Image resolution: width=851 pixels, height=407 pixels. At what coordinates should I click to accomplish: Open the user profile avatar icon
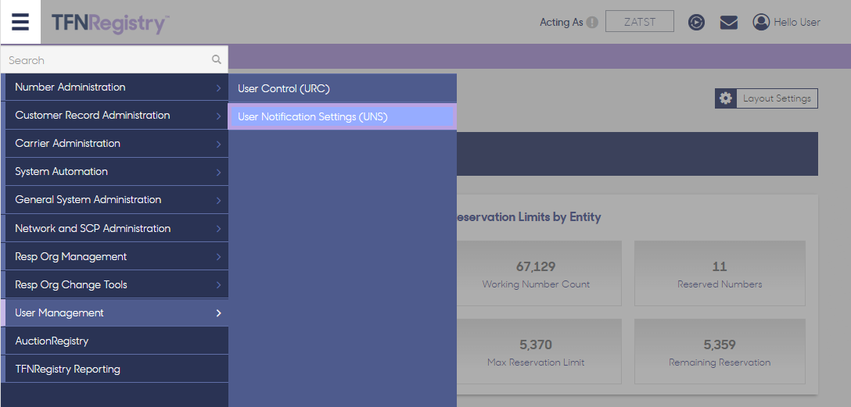pos(761,22)
